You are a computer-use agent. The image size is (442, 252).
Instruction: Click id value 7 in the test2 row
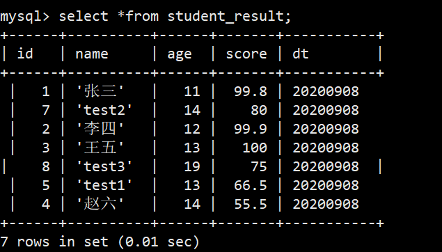click(x=46, y=110)
